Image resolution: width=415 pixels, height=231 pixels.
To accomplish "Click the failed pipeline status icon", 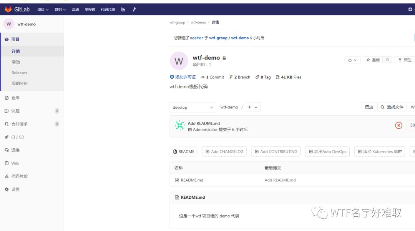I will click(398, 125).
